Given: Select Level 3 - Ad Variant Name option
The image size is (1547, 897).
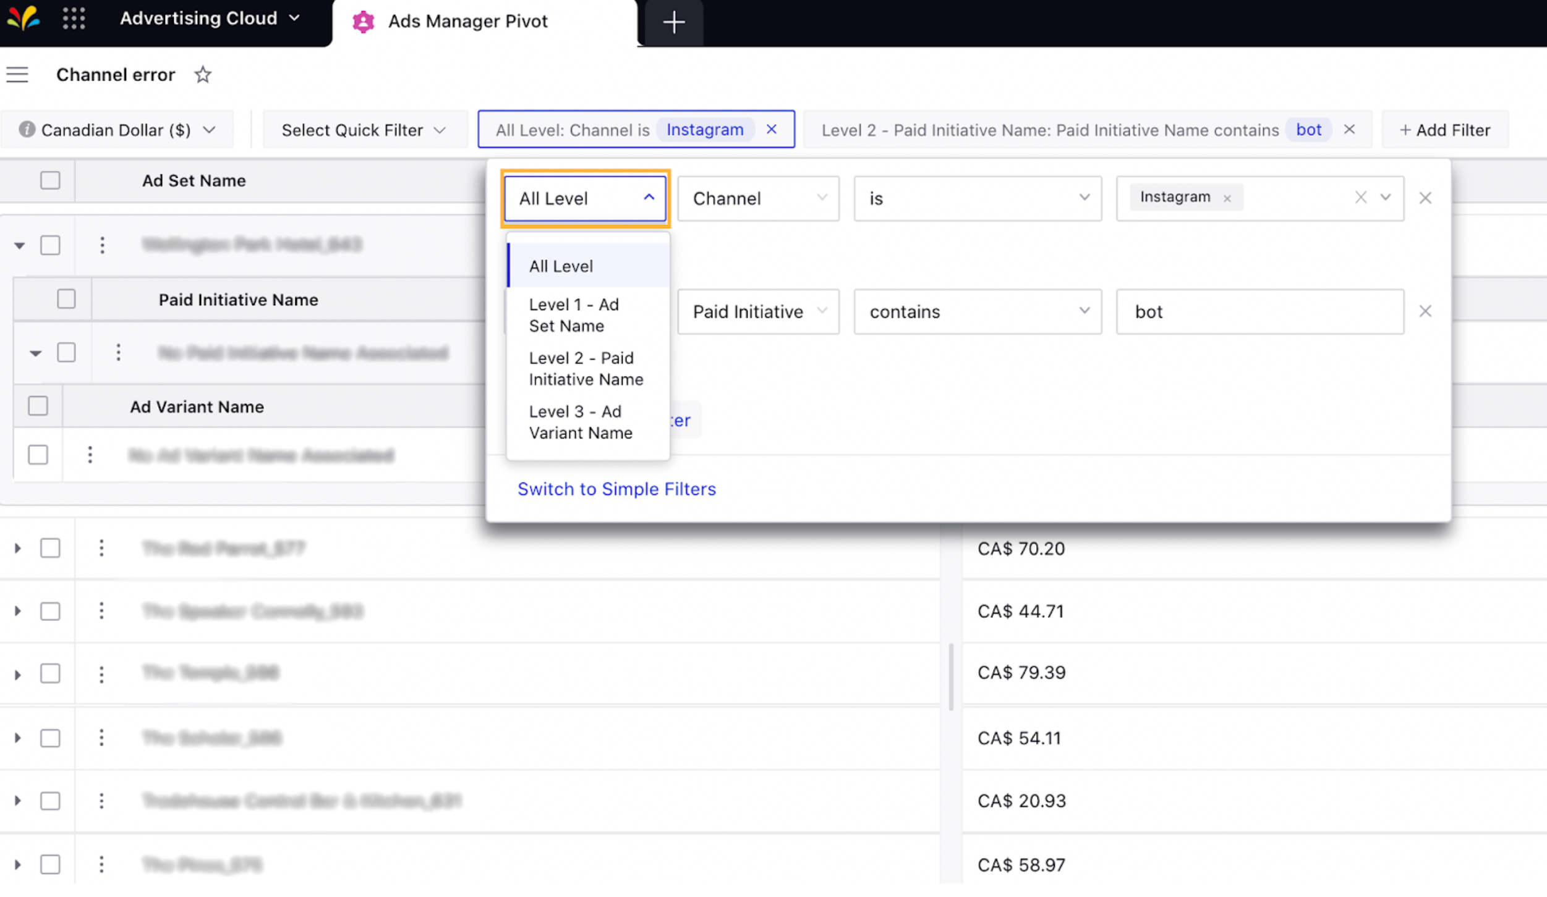Looking at the screenshot, I should 580,422.
